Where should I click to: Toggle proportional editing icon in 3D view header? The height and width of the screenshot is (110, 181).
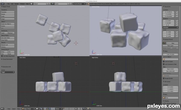pos(79,108)
